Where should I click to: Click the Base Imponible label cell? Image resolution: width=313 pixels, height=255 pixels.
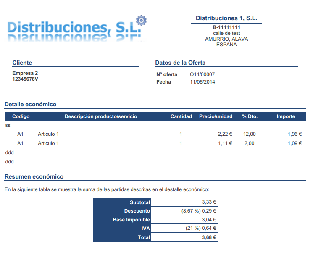point(122,220)
